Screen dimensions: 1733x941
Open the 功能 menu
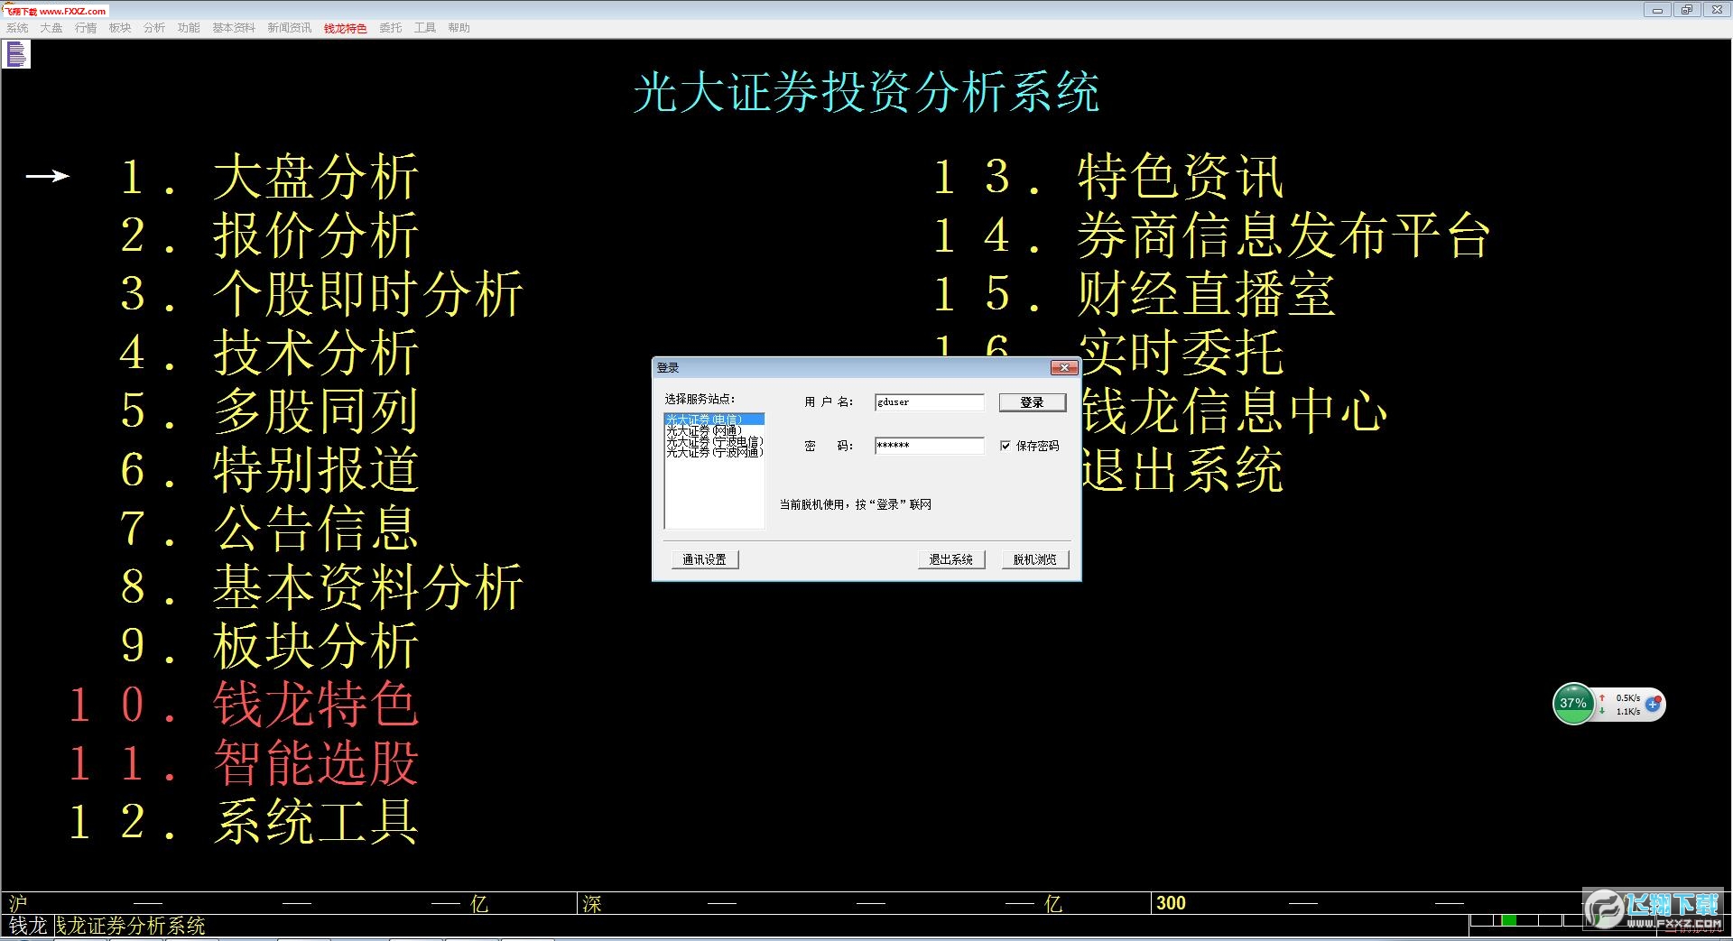click(189, 28)
